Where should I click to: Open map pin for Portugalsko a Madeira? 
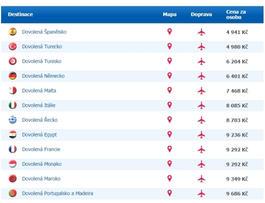coord(170,193)
